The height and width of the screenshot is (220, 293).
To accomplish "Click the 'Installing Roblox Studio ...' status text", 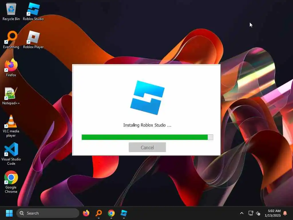I will tap(147, 125).
